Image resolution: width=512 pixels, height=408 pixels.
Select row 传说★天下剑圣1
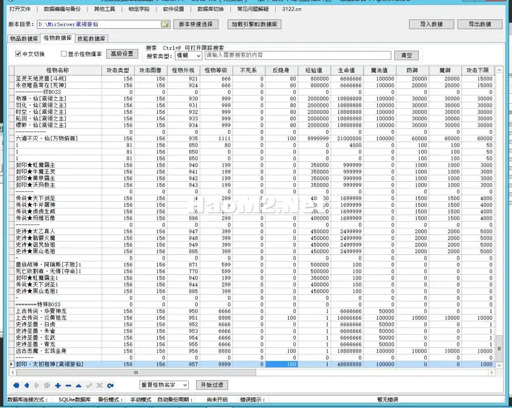252,284
